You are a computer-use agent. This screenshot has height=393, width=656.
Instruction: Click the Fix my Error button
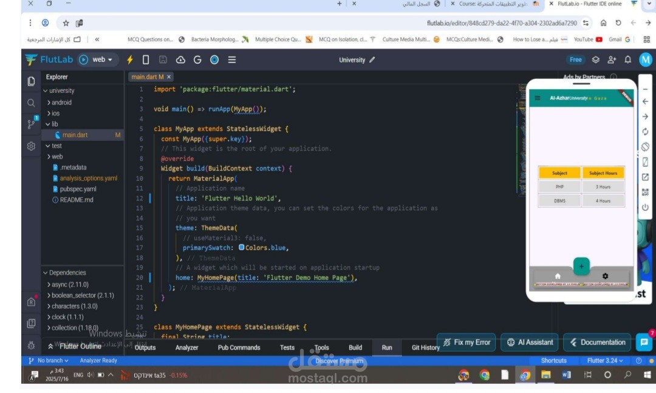tap(466, 343)
